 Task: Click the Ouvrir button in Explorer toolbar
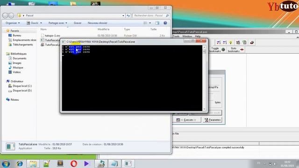pos(32,23)
